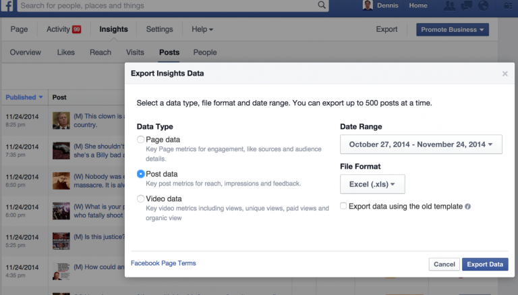Select the Page data radio button

pos(141,140)
